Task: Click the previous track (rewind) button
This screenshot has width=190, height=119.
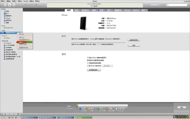Action: [5, 5]
